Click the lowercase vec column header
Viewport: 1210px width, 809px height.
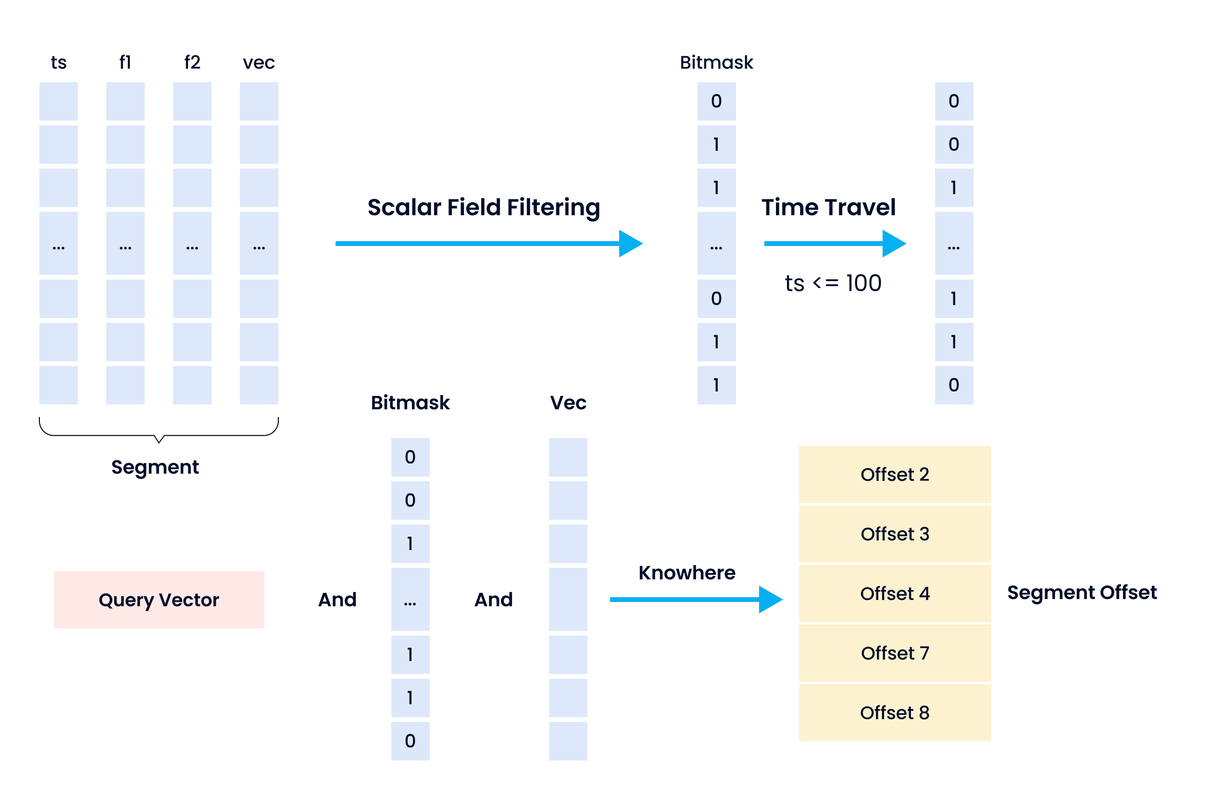(x=259, y=62)
